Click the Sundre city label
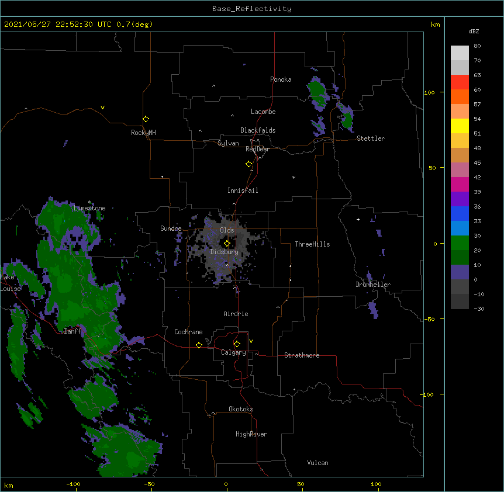Image resolution: width=504 pixels, height=492 pixels. pos(171,228)
